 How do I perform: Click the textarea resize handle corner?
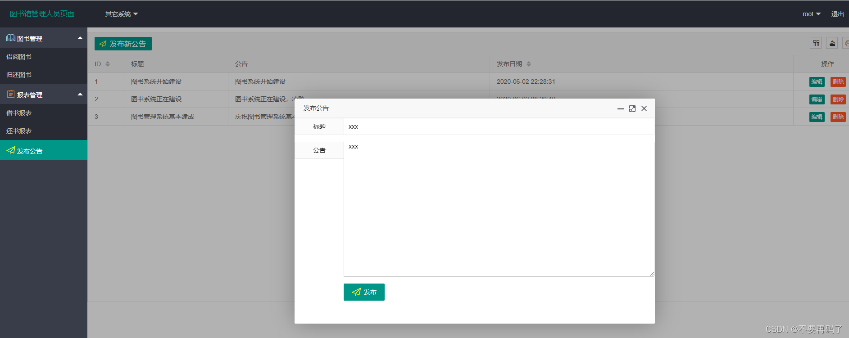pyautogui.click(x=651, y=274)
